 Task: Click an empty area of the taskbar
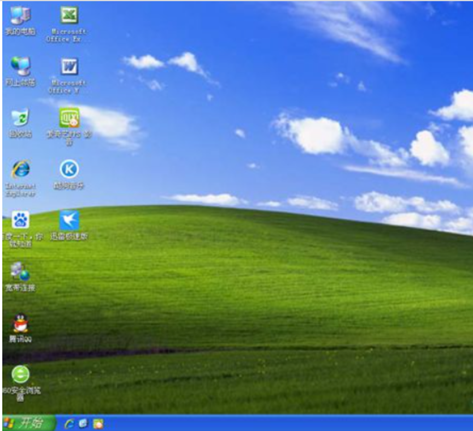[x=273, y=423]
